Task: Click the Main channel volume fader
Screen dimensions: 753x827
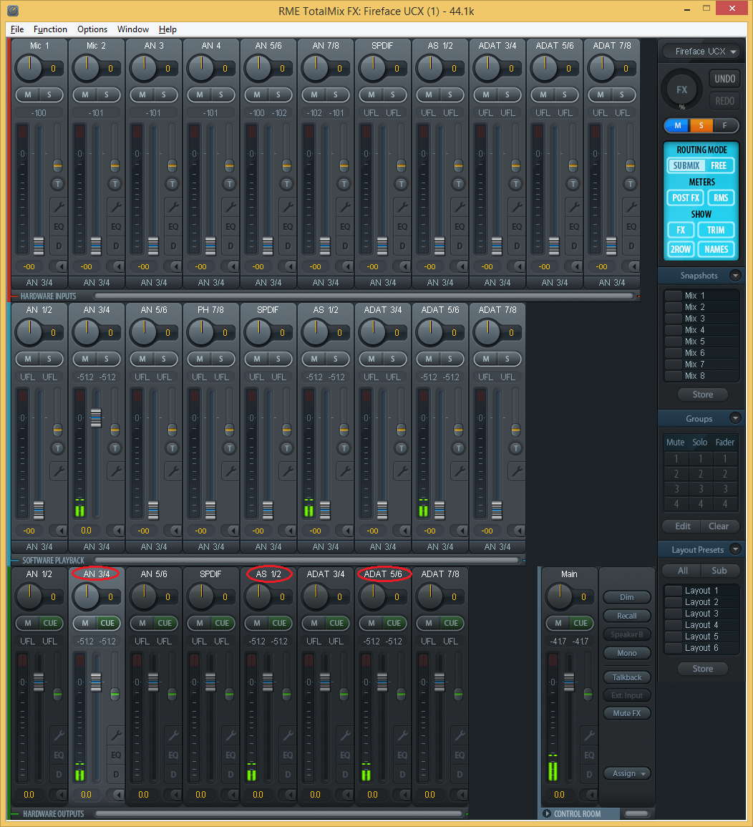Action: coord(568,682)
